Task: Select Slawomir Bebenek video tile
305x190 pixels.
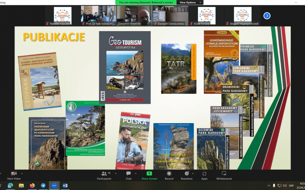Action: pyautogui.click(x=135, y=16)
